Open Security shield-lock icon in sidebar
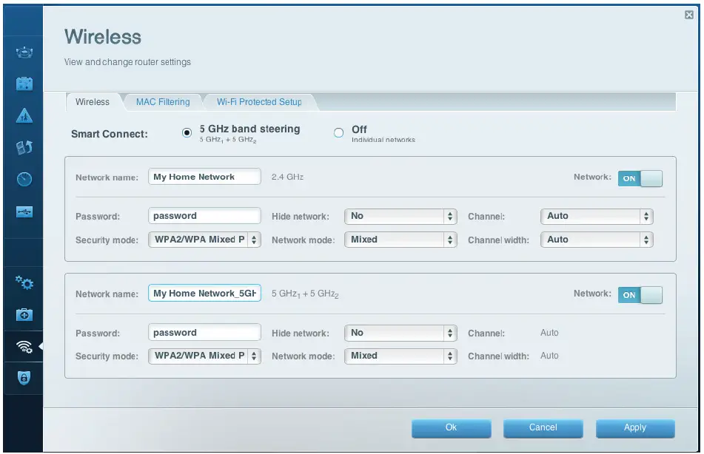This screenshot has width=704, height=454. pyautogui.click(x=24, y=378)
